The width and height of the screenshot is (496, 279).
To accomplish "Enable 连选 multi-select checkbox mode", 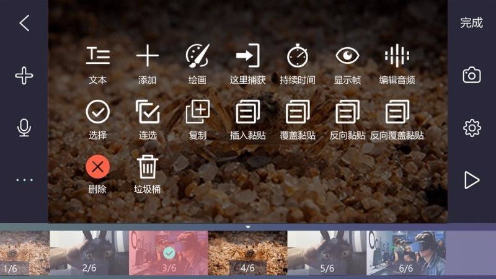I will coord(148,112).
